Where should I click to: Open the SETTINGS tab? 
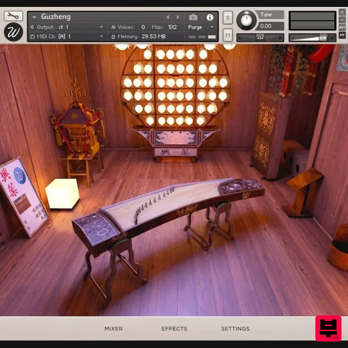[x=235, y=329]
